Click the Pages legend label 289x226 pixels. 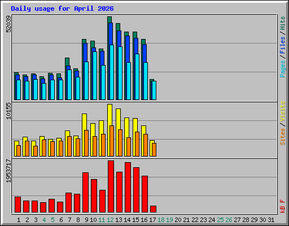[x=283, y=69]
